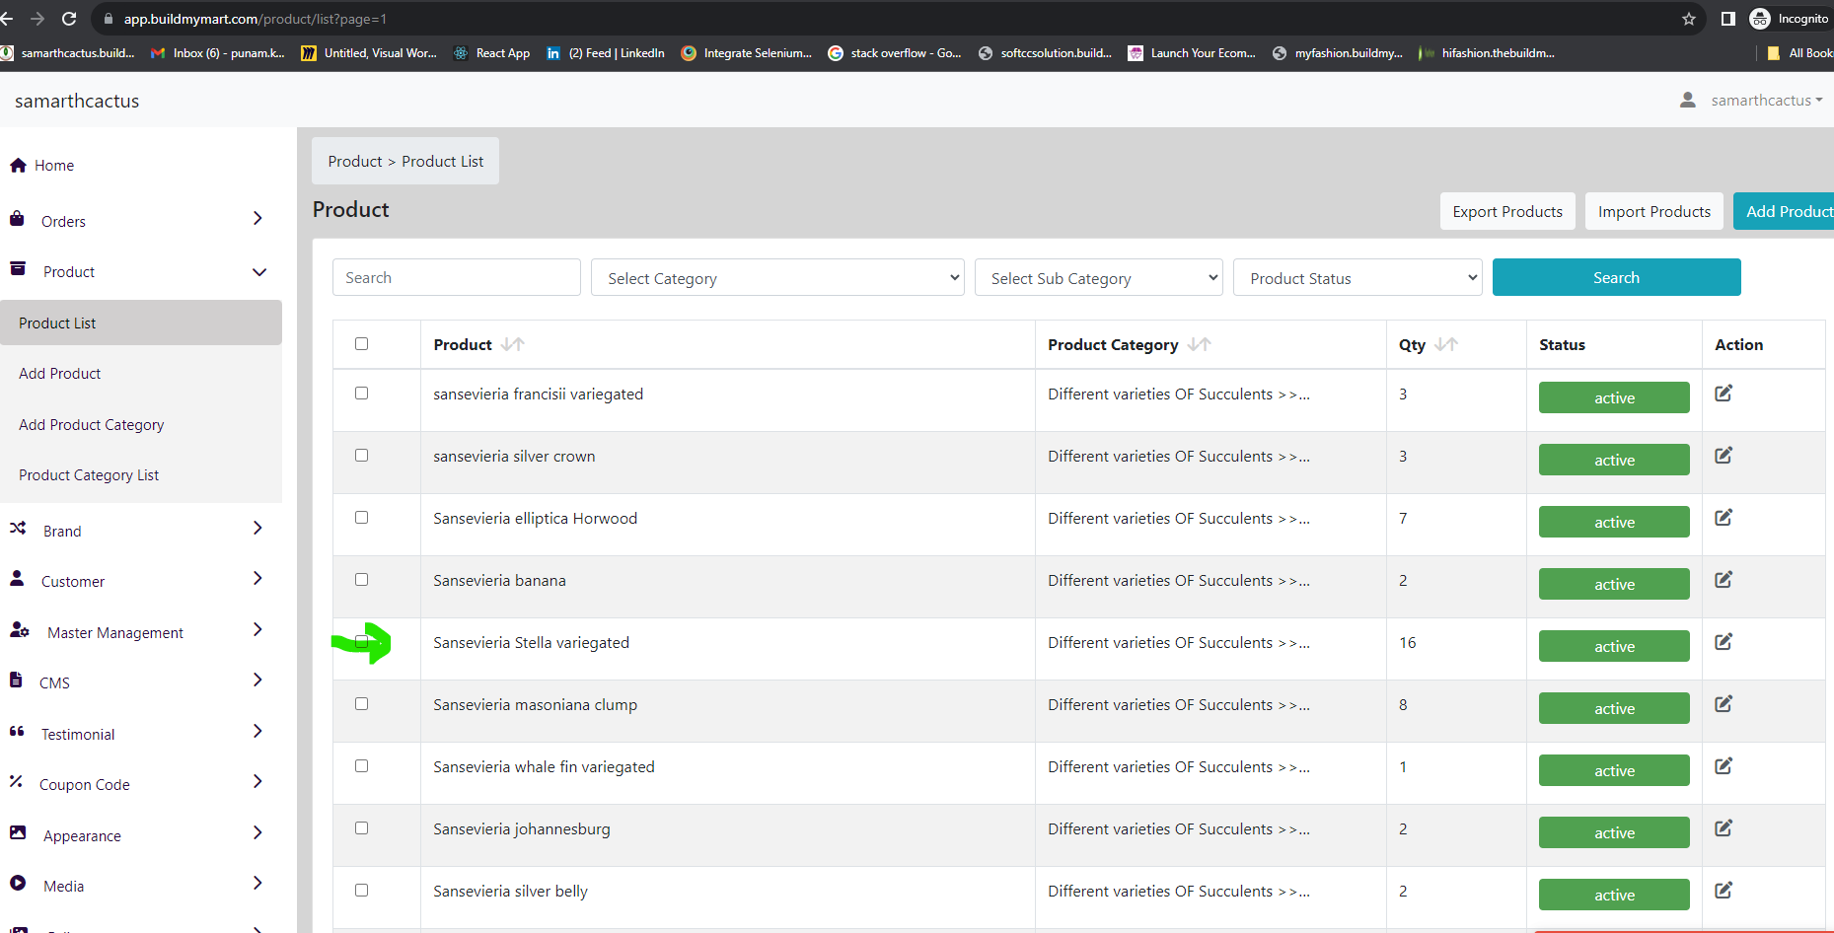1834x933 pixels.
Task: Click the Export Products button
Action: [1507, 211]
